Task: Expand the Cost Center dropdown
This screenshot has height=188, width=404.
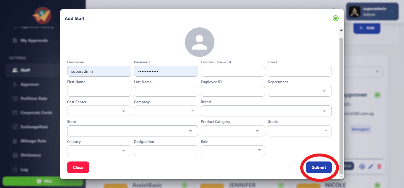Action: 99,111
